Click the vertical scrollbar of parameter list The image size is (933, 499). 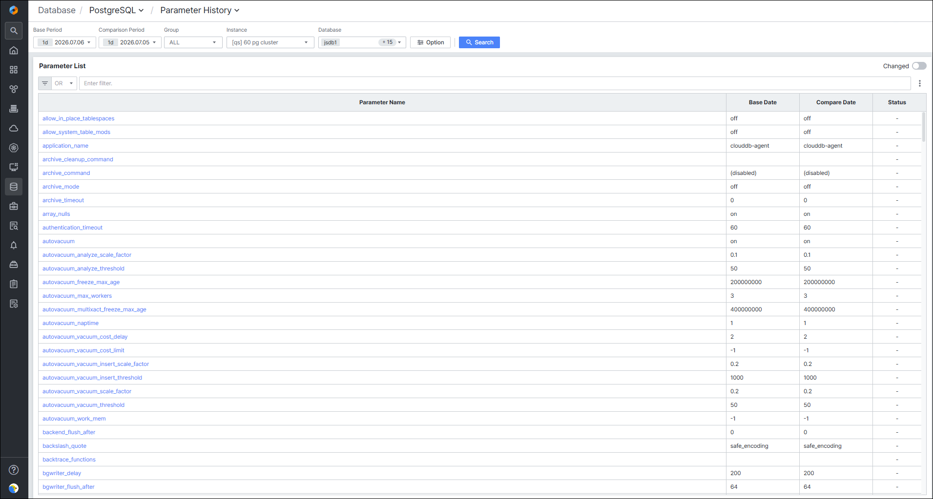pyautogui.click(x=923, y=127)
